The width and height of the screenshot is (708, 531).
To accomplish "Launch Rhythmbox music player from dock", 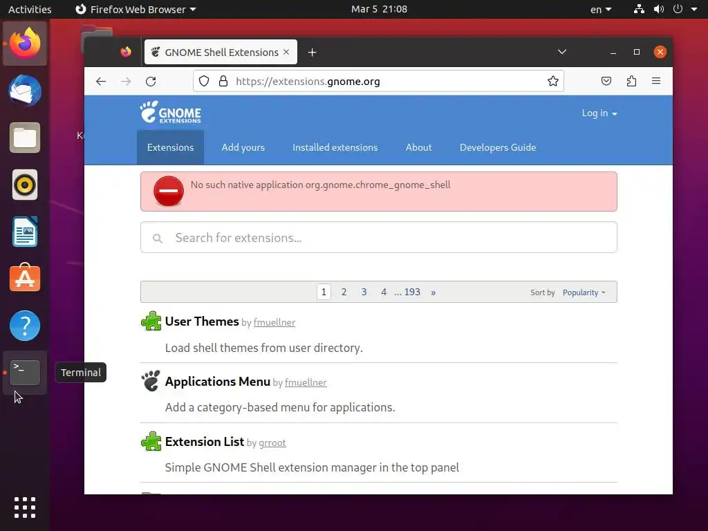I will (25, 185).
